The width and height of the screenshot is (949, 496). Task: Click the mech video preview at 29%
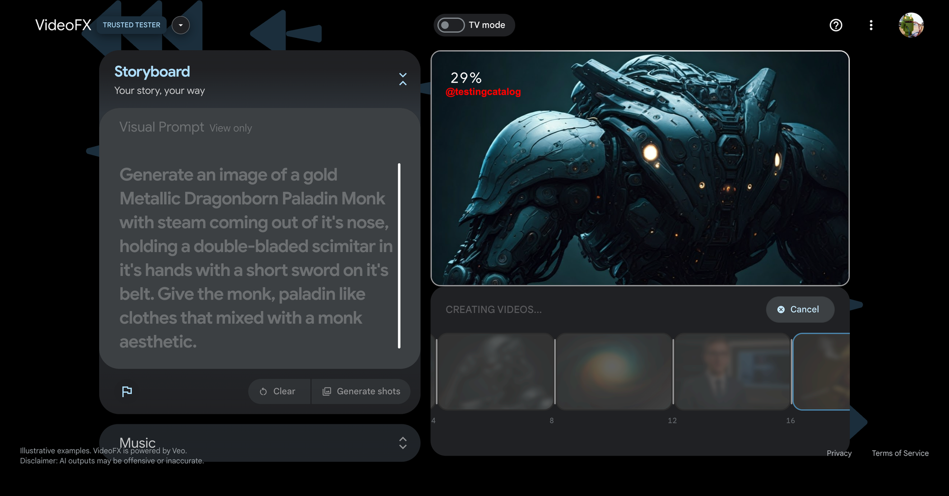tap(640, 167)
